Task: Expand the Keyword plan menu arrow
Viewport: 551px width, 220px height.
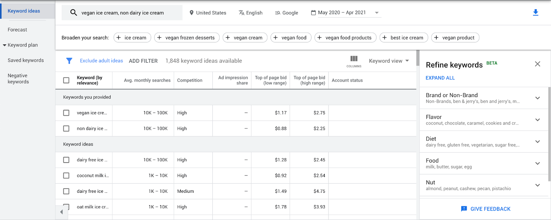Action: tap(4, 45)
